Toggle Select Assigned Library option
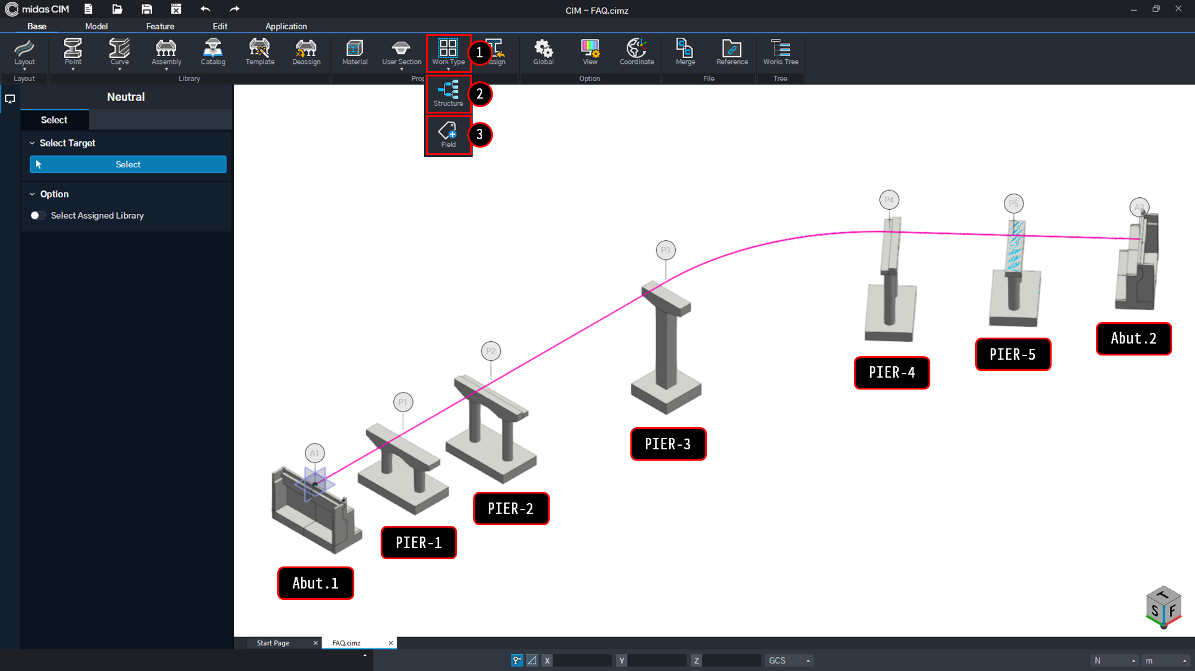 click(38, 215)
